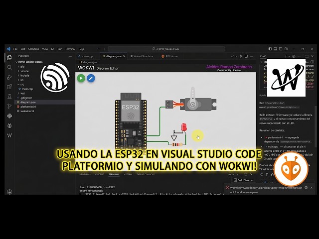
Task: Toggle secondary side bar layout icon
Action: (x=281, y=49)
